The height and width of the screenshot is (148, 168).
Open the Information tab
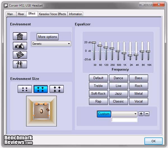[x=75, y=14]
